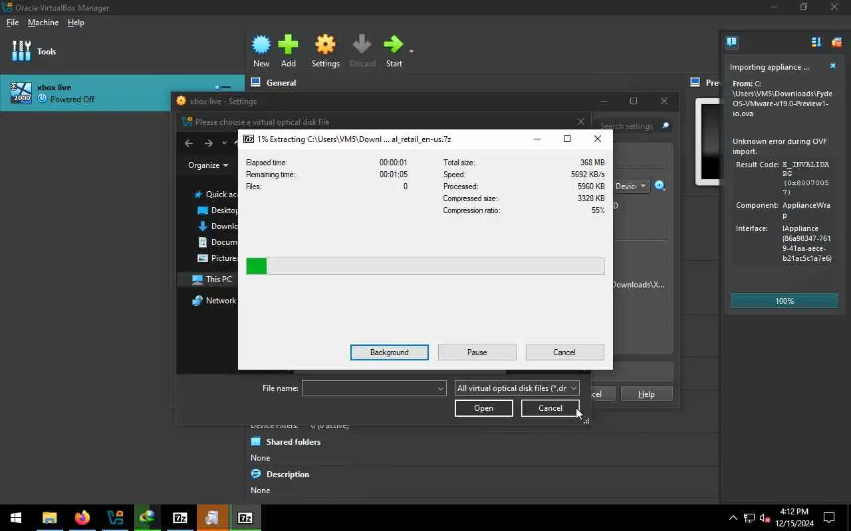Open the Windows notifications action center
This screenshot has width=851, height=531.
(x=829, y=518)
